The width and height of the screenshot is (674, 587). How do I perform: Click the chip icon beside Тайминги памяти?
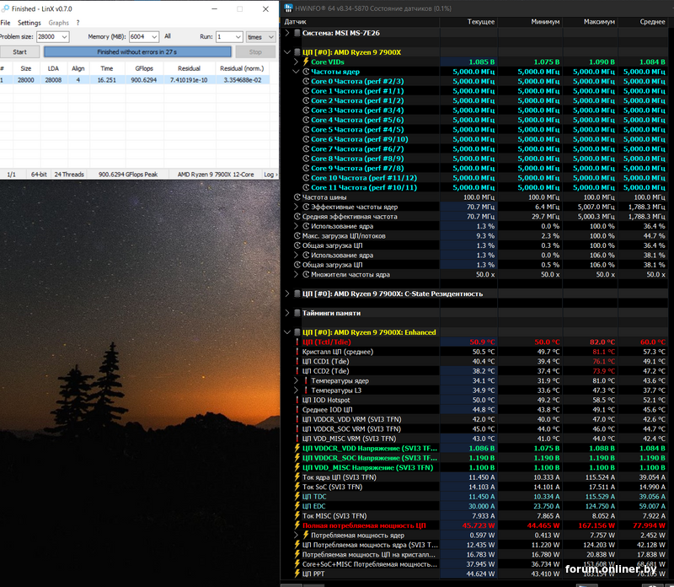(297, 313)
